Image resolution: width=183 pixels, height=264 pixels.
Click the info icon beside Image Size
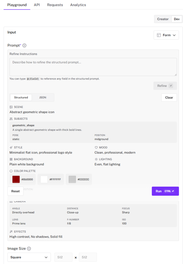click(x=29, y=249)
